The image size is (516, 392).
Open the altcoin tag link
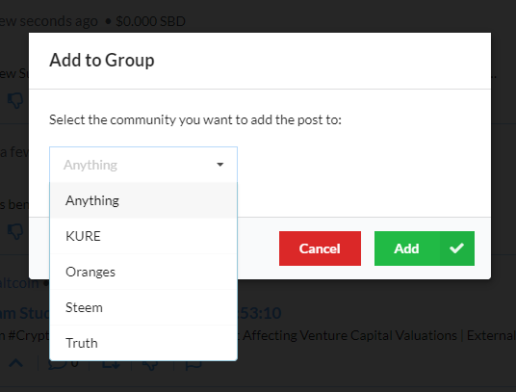19,283
